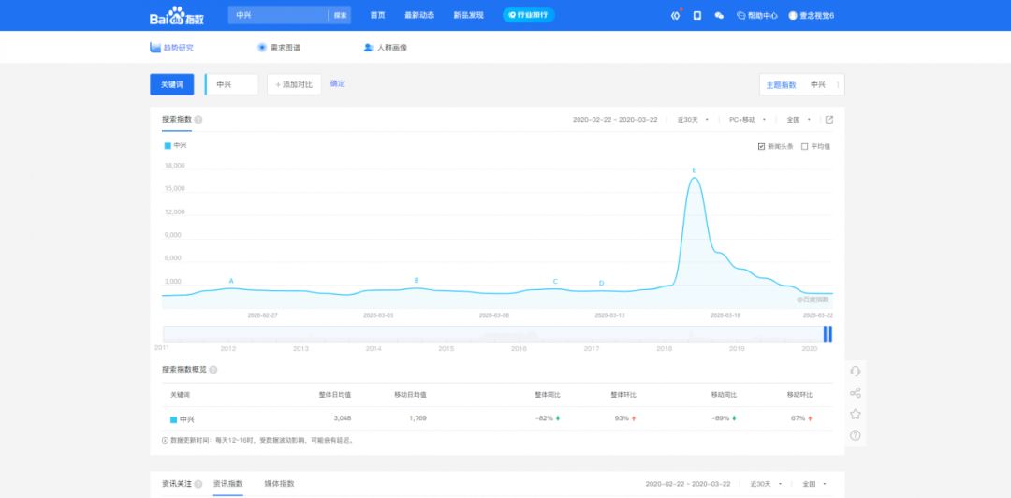The width and height of the screenshot is (1011, 498).
Task: Open the 行业排行 industry ranking button
Action: (529, 15)
